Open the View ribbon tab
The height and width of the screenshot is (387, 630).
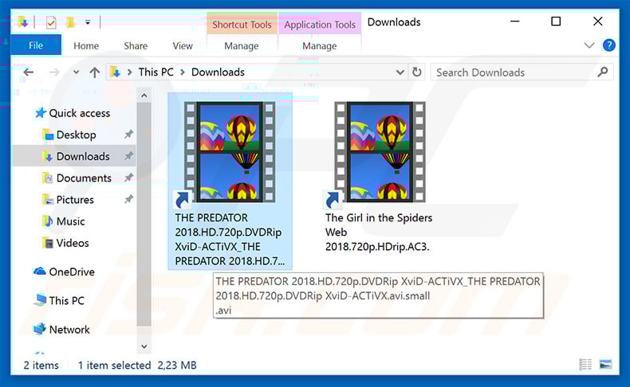[x=183, y=46]
